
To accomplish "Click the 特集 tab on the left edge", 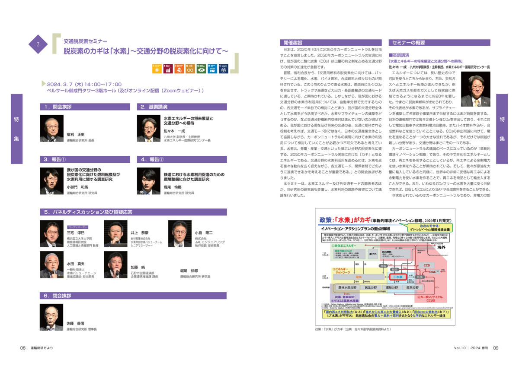I will tap(16, 129).
